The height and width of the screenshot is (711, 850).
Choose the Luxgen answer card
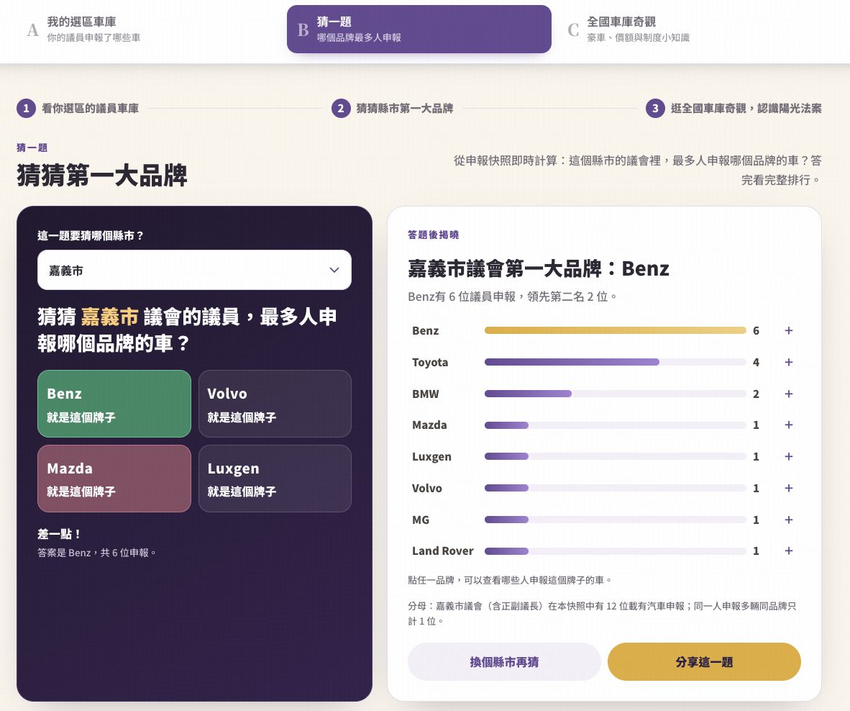[x=275, y=479]
